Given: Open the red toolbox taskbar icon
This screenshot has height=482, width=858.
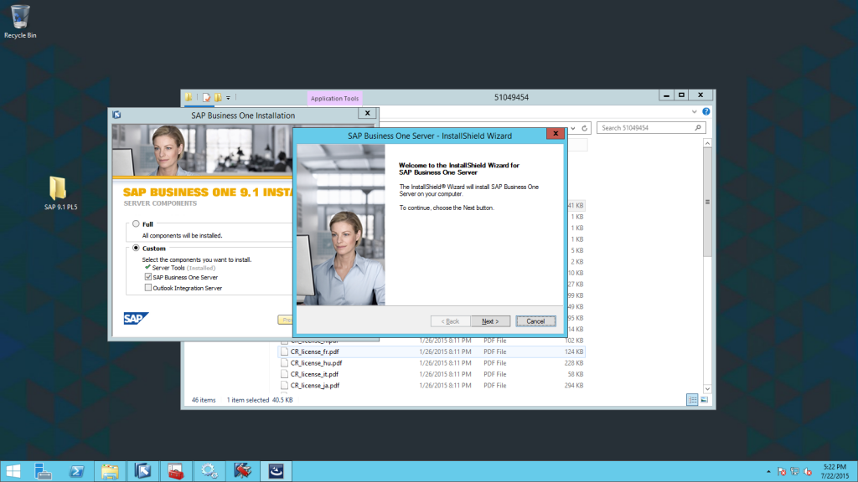Looking at the screenshot, I should coord(176,471).
